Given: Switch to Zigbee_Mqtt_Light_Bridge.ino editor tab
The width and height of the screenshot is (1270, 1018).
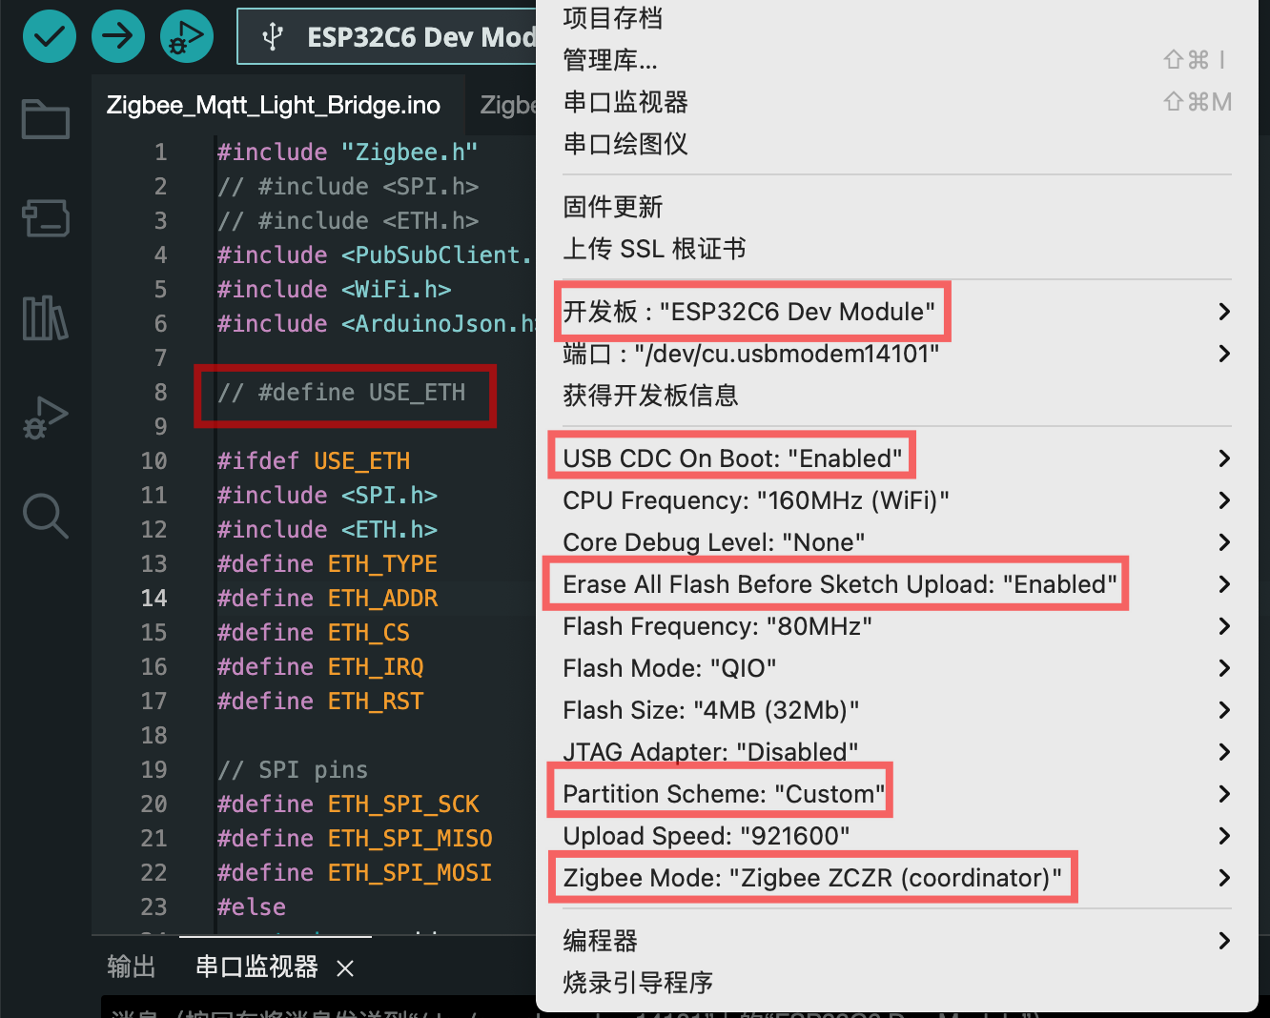Looking at the screenshot, I should (274, 105).
